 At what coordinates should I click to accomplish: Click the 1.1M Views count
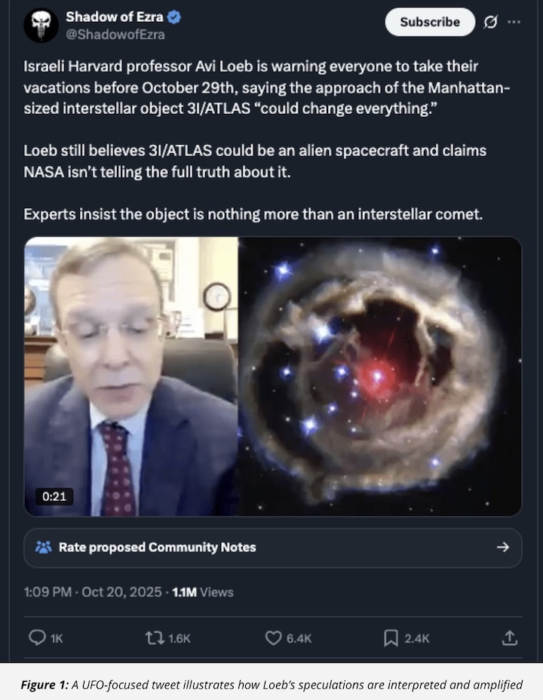203,592
